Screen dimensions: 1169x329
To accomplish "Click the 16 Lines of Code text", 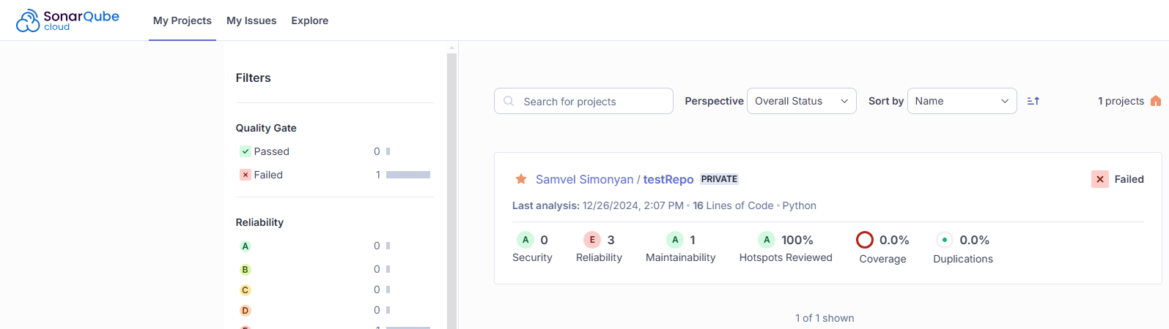I will (733, 205).
